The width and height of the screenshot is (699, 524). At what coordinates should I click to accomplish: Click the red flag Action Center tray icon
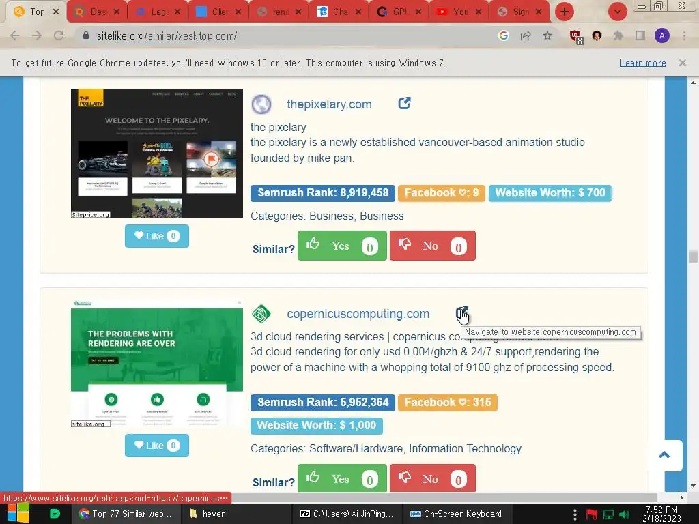592,514
